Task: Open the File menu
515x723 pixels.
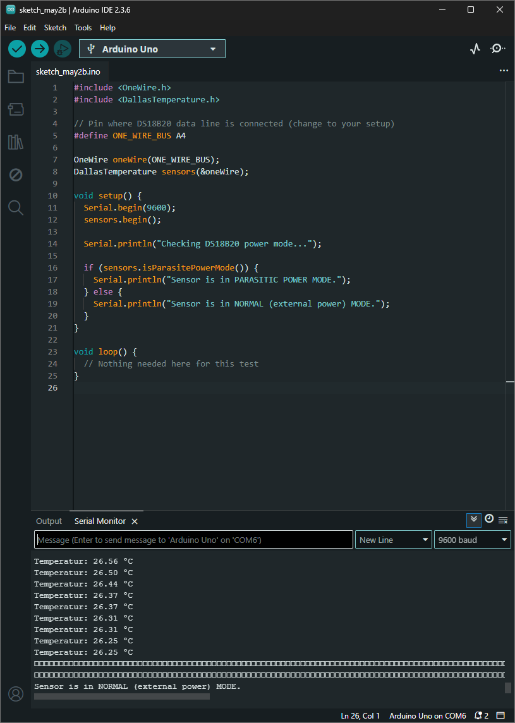Action: [10, 28]
